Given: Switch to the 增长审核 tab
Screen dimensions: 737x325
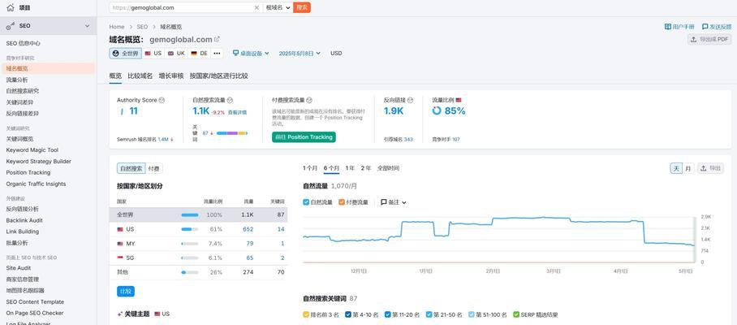Looking at the screenshot, I should point(171,76).
